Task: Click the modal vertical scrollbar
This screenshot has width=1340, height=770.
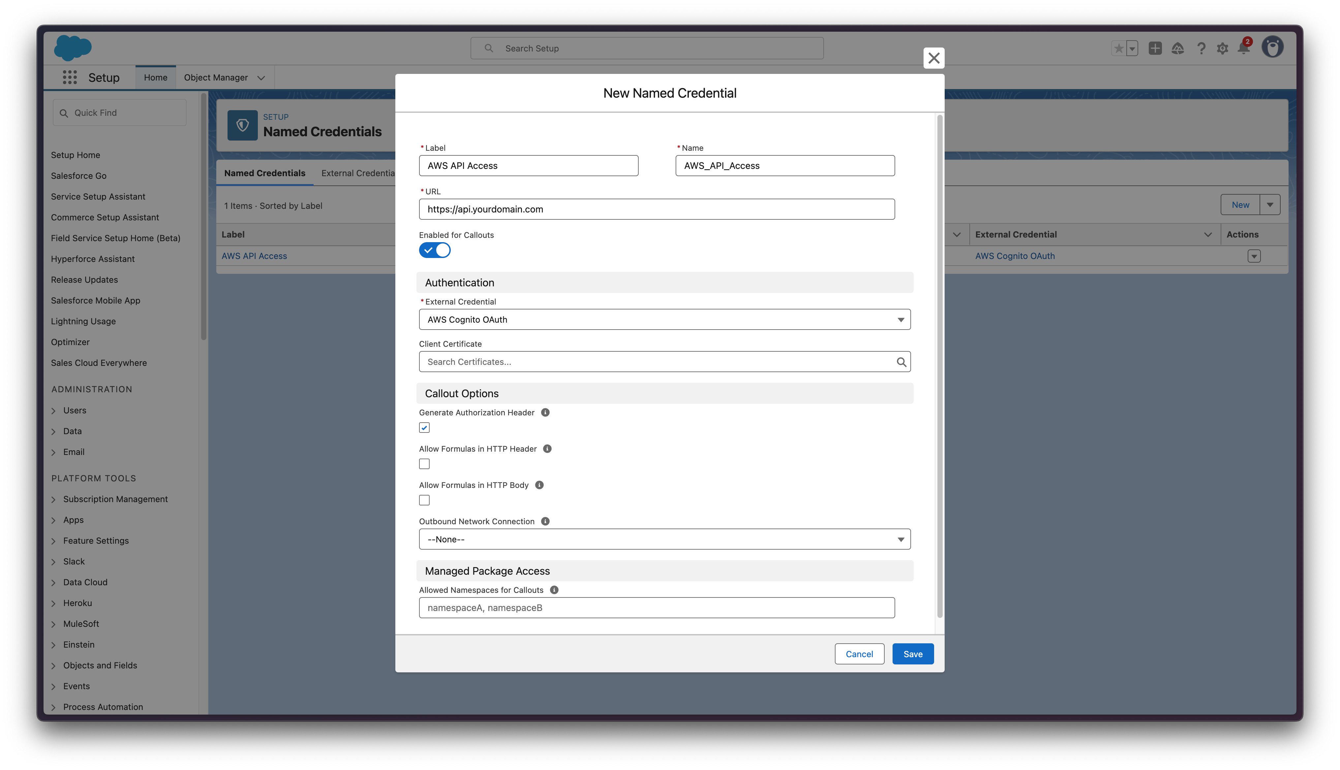Action: (939, 366)
